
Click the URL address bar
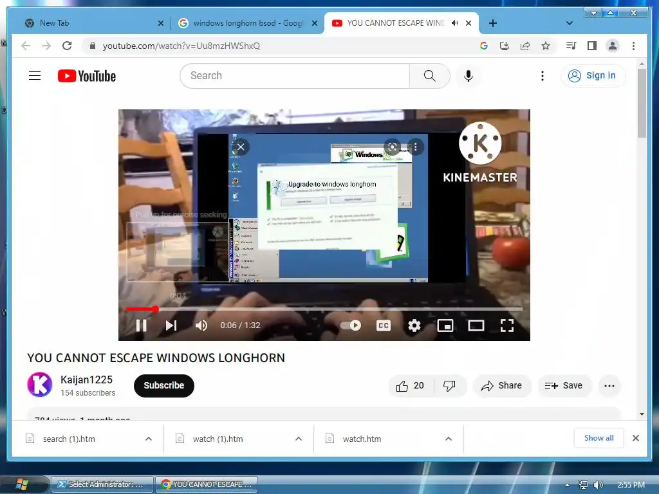[x=286, y=46]
